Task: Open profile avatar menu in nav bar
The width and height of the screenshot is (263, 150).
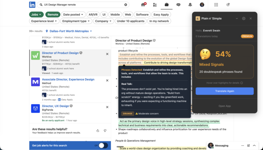Action: 202,5
